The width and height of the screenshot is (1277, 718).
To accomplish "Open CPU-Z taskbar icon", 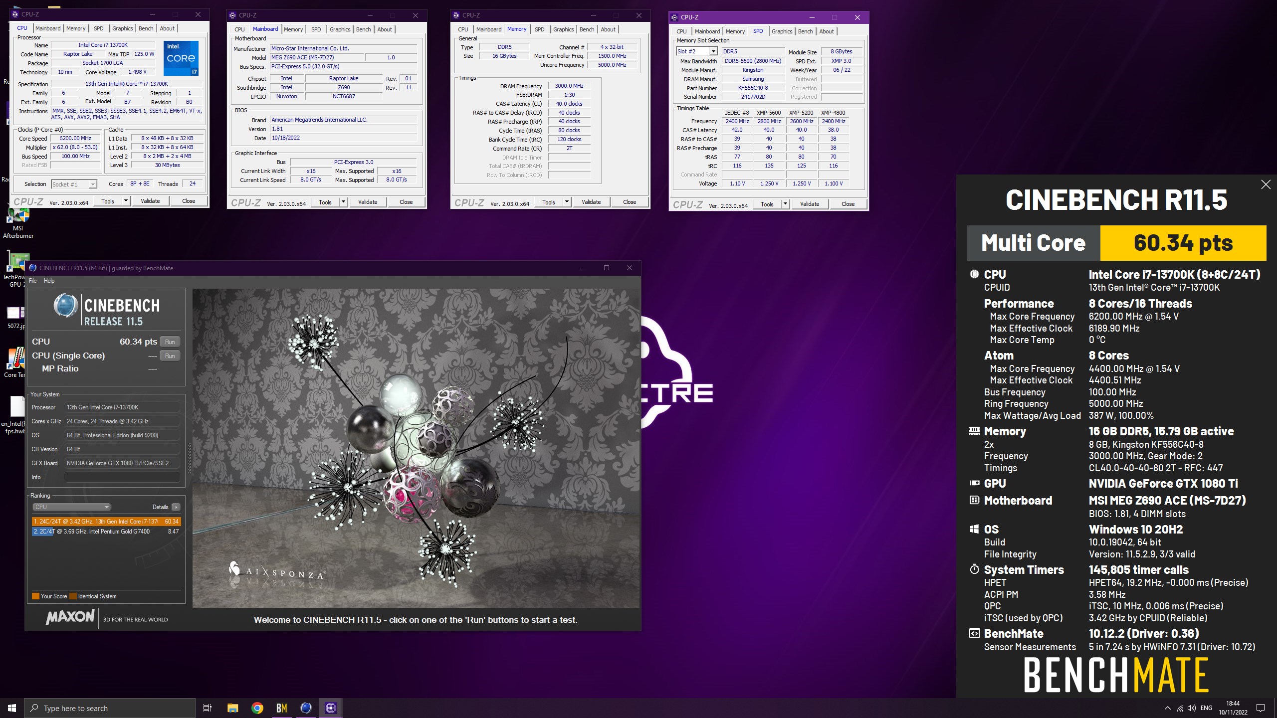I will pyautogui.click(x=330, y=708).
